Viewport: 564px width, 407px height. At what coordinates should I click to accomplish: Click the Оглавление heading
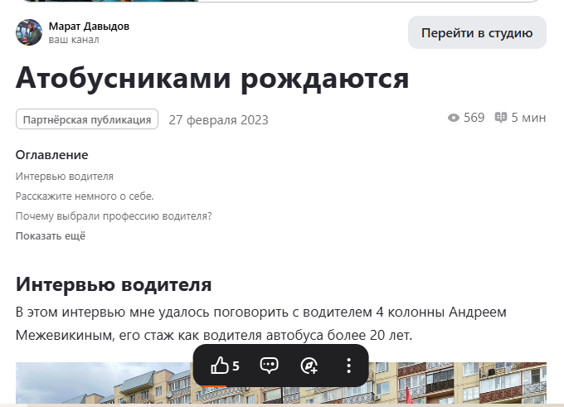pyautogui.click(x=51, y=155)
